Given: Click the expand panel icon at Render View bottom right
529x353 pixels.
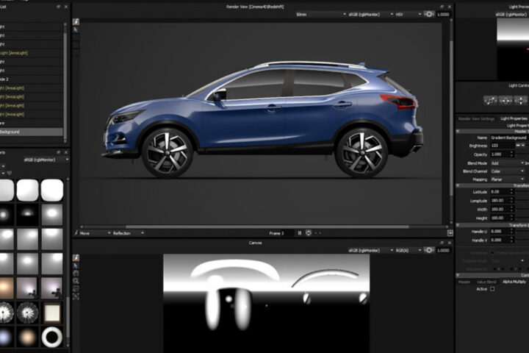Looking at the screenshot, I should (450, 233).
